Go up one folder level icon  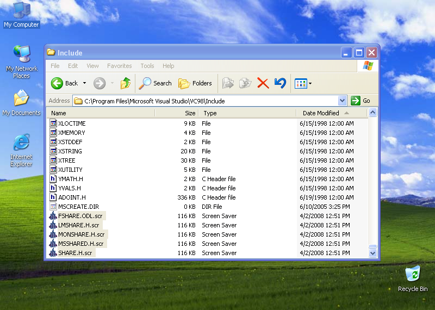coord(126,83)
